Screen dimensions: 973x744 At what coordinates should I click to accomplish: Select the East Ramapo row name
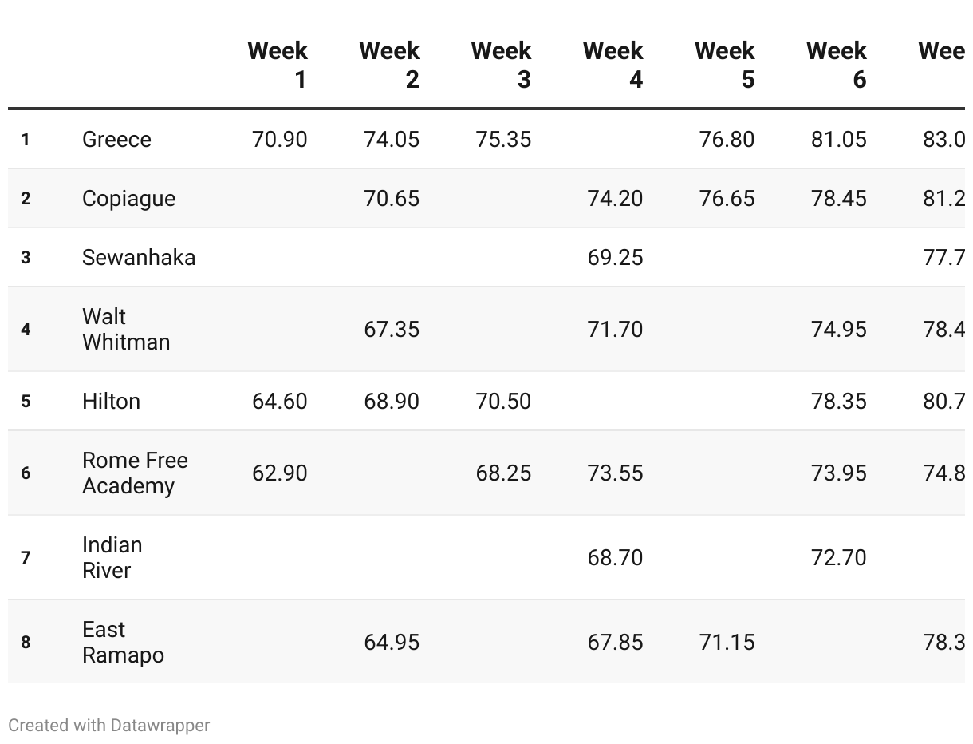123,642
